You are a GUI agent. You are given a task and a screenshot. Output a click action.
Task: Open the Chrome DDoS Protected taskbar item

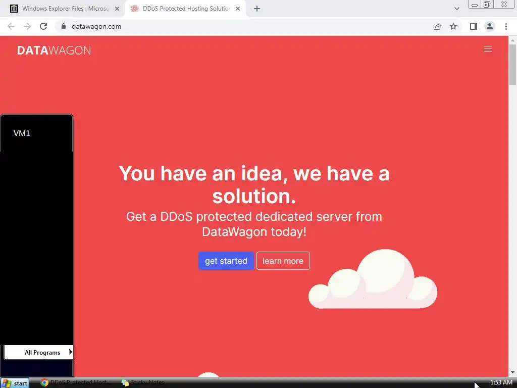click(x=76, y=383)
